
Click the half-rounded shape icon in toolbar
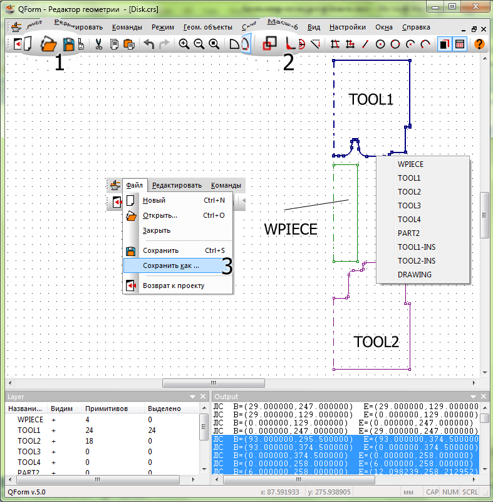[234, 44]
